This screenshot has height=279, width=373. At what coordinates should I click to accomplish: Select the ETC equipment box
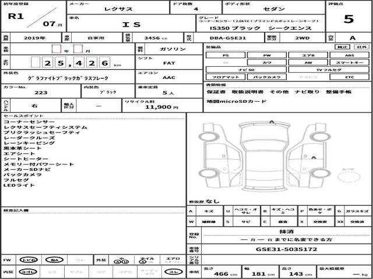(349, 76)
